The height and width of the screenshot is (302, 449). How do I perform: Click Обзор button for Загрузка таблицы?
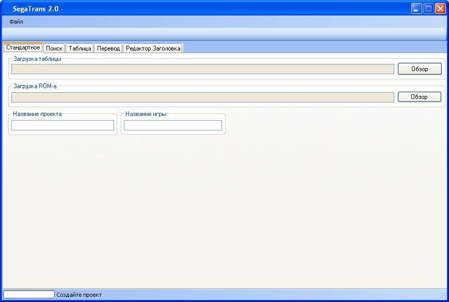tap(420, 69)
